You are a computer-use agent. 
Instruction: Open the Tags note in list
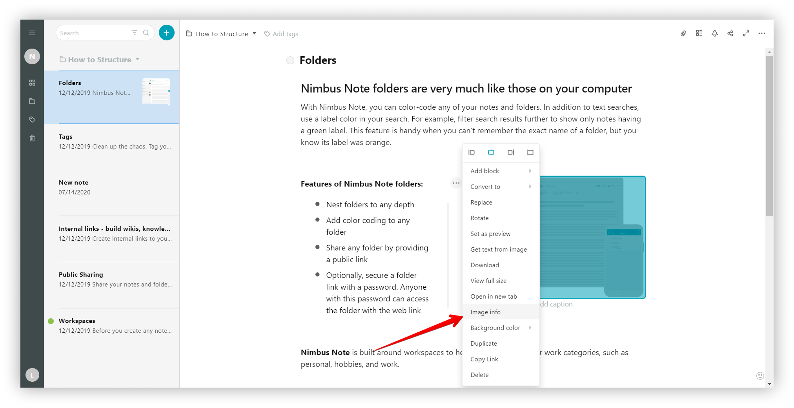point(112,147)
